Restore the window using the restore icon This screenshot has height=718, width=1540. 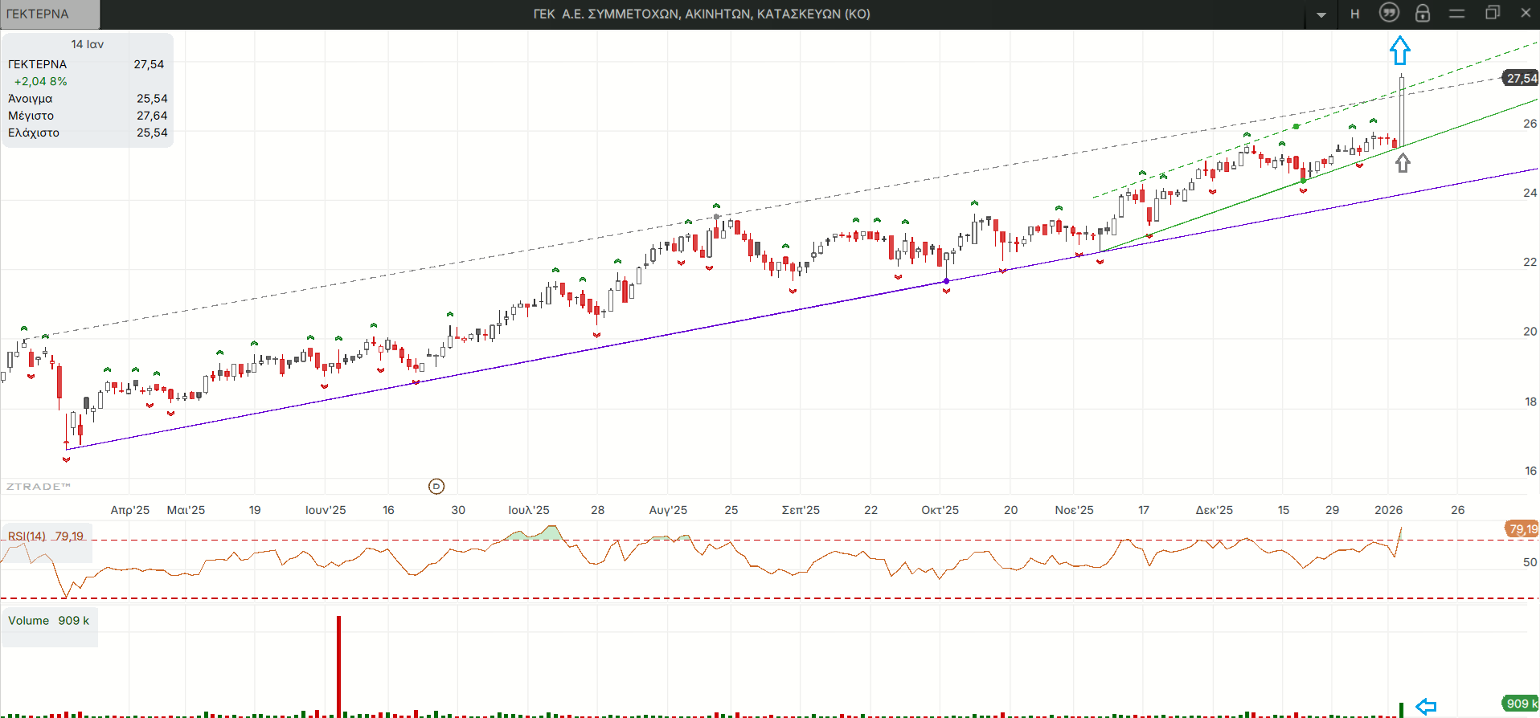pyautogui.click(x=1492, y=13)
